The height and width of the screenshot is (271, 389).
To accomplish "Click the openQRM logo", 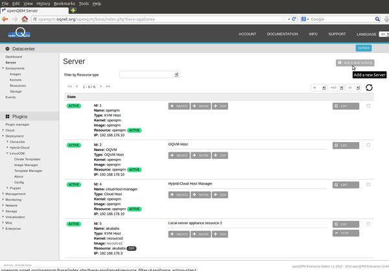I will click(19, 33).
